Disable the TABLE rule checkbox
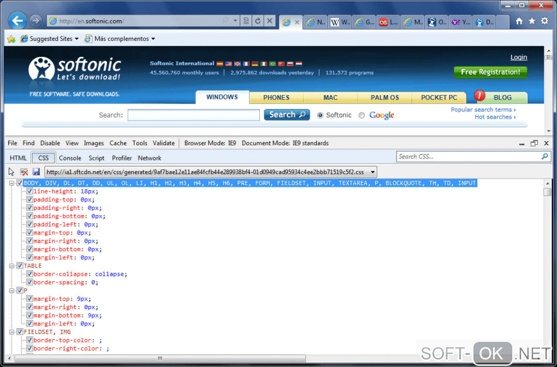Image resolution: width=557 pixels, height=367 pixels. pos(20,266)
